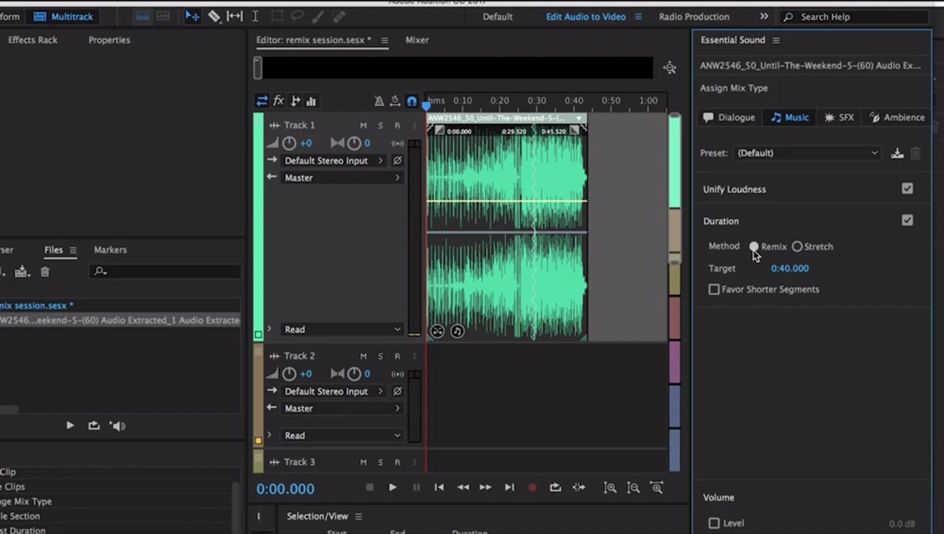Image resolution: width=944 pixels, height=534 pixels.
Task: Toggle the Duration checkbox
Action: coord(907,220)
